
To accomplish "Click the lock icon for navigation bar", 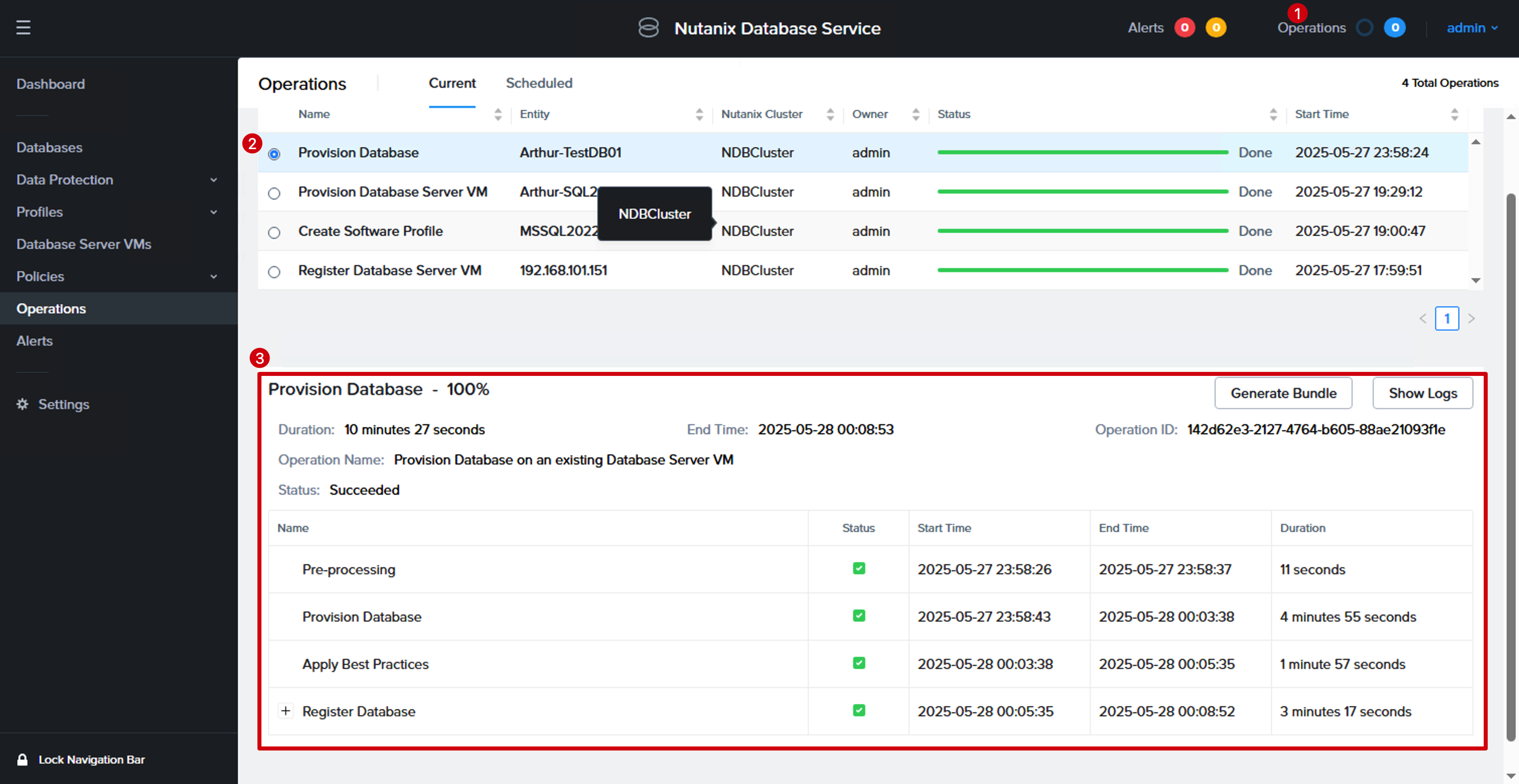I will click(x=22, y=759).
